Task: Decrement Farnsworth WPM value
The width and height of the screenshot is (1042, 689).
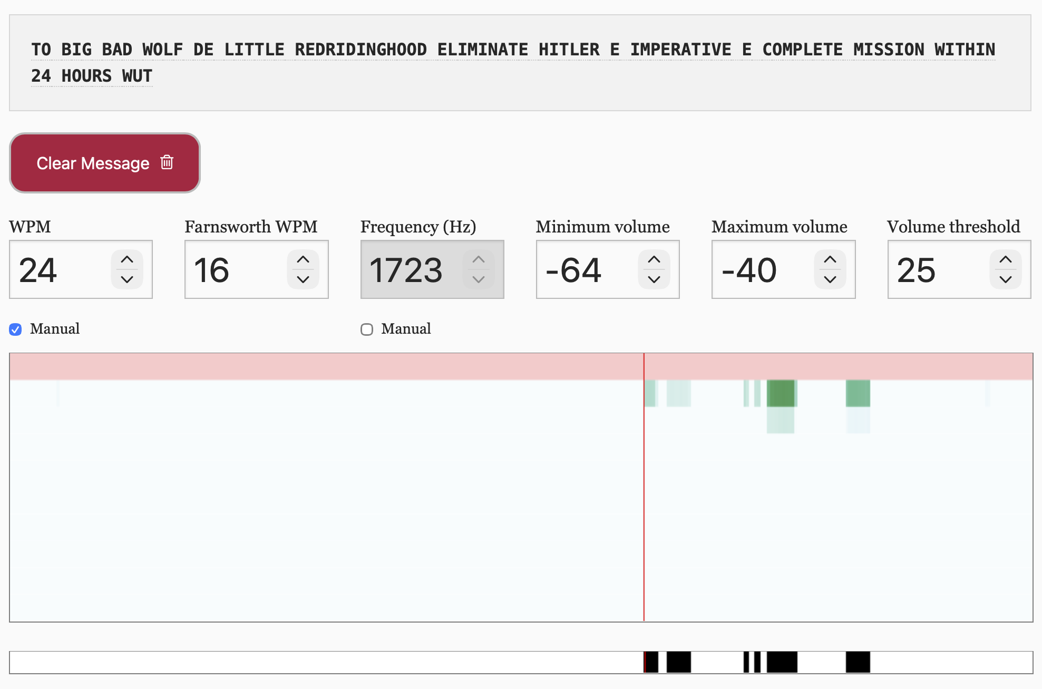Action: [303, 279]
